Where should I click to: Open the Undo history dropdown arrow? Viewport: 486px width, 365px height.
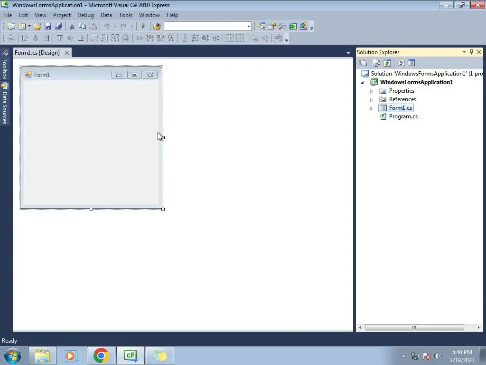[x=115, y=27]
